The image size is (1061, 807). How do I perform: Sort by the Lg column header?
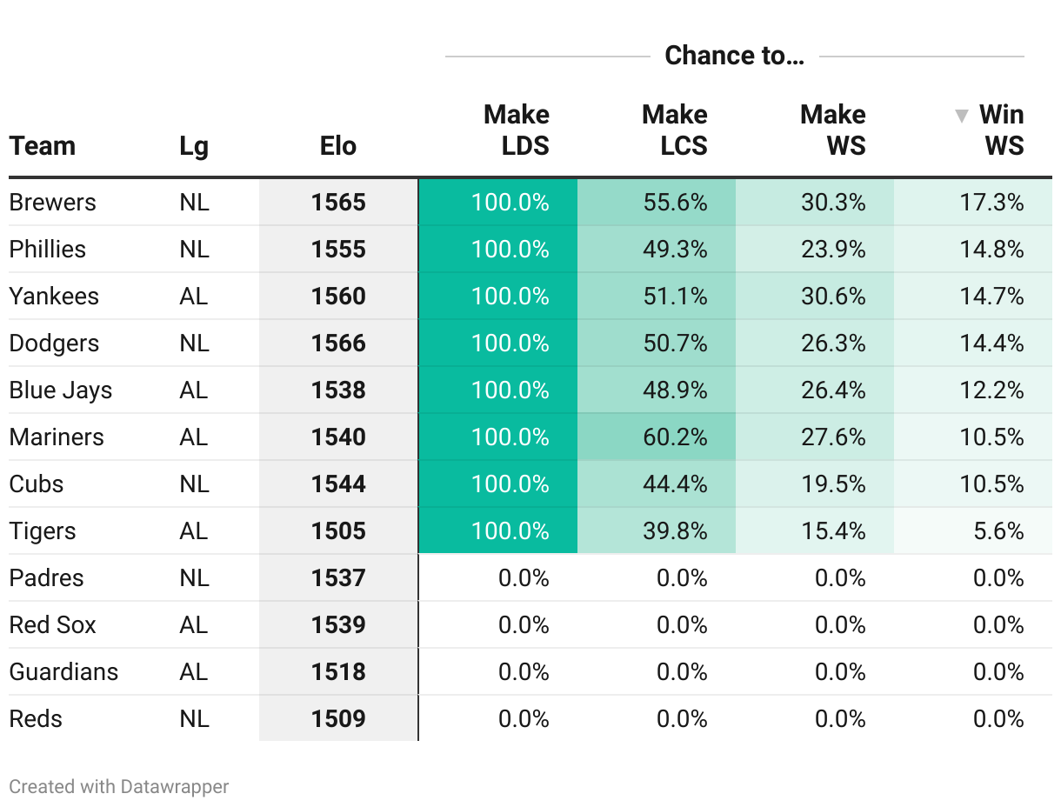[x=194, y=146]
